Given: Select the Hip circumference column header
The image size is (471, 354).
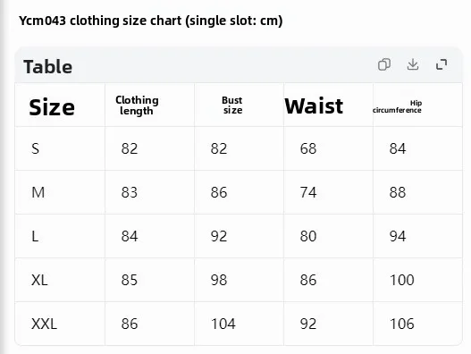Looking at the screenshot, I should [x=397, y=106].
